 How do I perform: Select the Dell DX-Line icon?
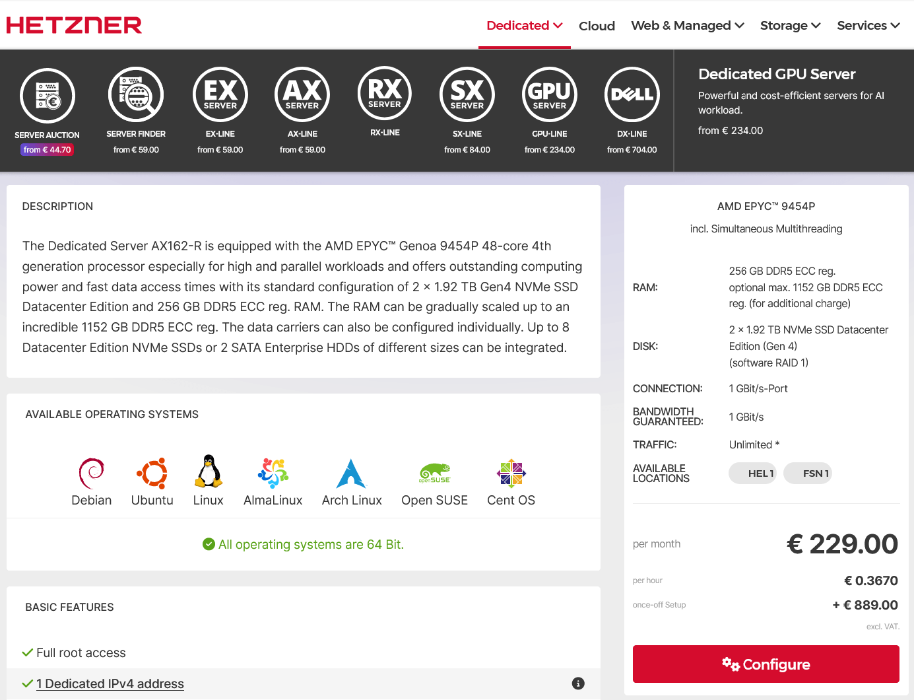[632, 94]
